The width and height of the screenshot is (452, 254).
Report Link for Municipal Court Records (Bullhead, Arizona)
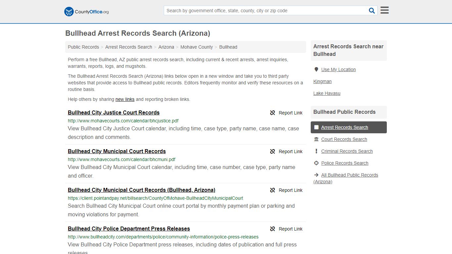[291, 190]
